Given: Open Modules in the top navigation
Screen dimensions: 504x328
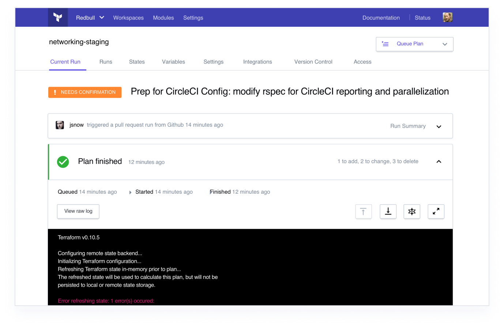Looking at the screenshot, I should [x=163, y=18].
